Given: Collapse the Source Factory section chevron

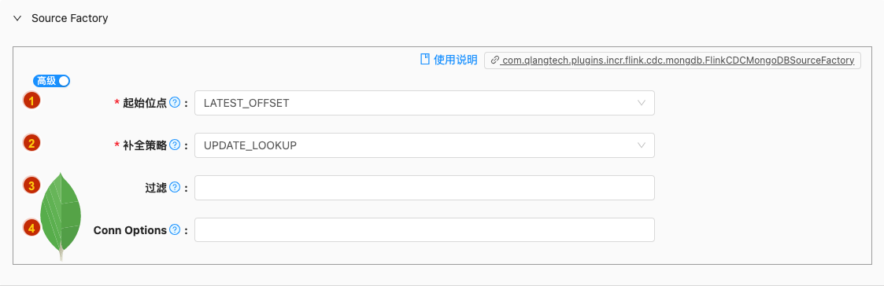Looking at the screenshot, I should coord(19,19).
